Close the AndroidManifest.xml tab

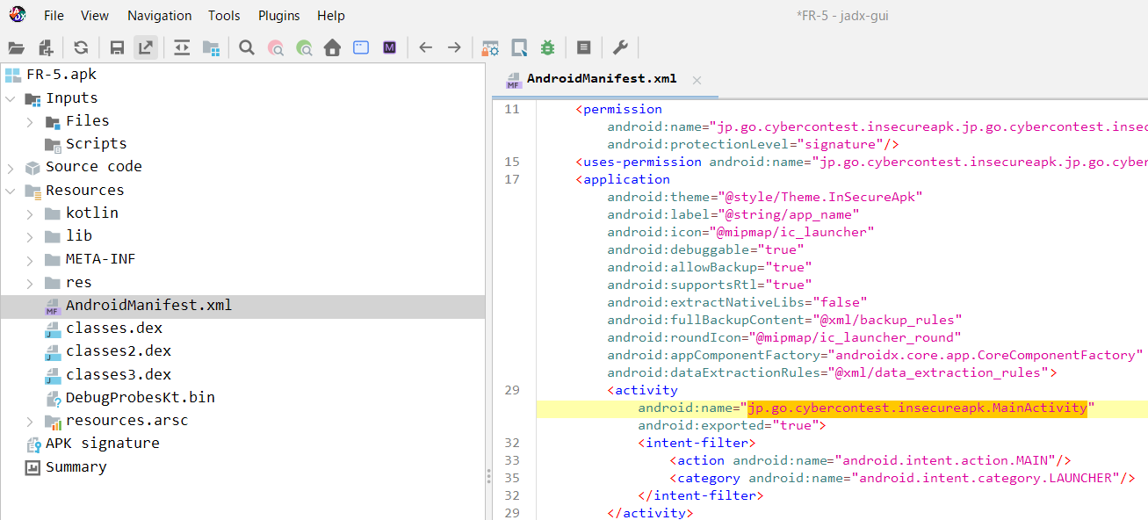click(697, 80)
